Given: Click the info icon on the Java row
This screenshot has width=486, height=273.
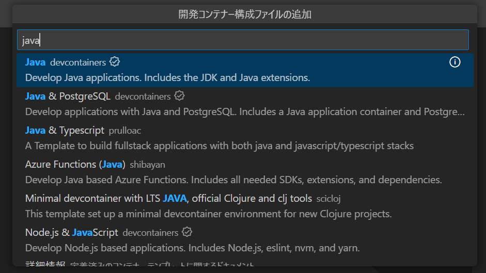Looking at the screenshot, I should coord(454,62).
